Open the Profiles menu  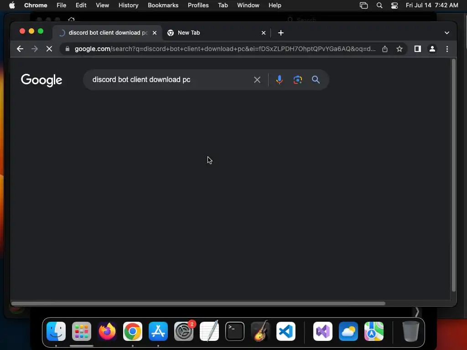(198, 5)
